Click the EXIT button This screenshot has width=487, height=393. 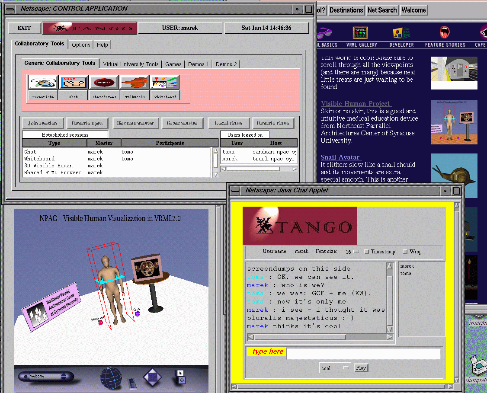24,28
